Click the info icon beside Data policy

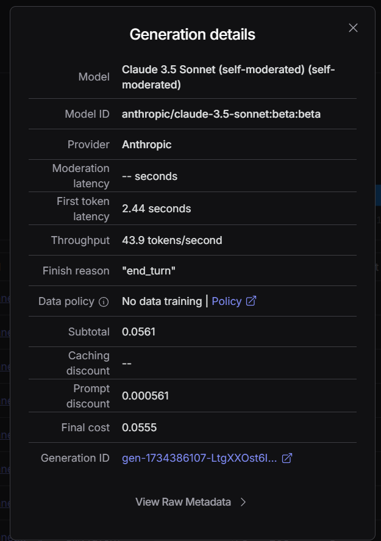pos(104,302)
